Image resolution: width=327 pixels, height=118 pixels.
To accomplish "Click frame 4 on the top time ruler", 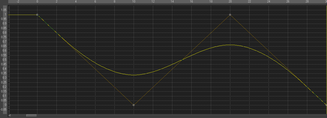I will pos(76,1).
